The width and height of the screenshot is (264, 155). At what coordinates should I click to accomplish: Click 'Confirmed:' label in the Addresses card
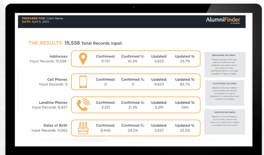106,56
